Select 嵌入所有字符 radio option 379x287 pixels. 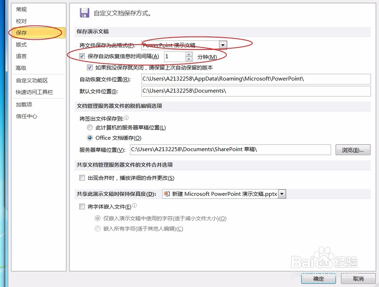coord(98,228)
